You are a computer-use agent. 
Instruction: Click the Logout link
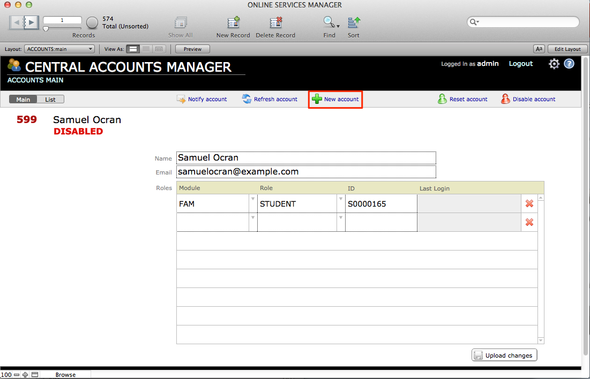tap(520, 64)
